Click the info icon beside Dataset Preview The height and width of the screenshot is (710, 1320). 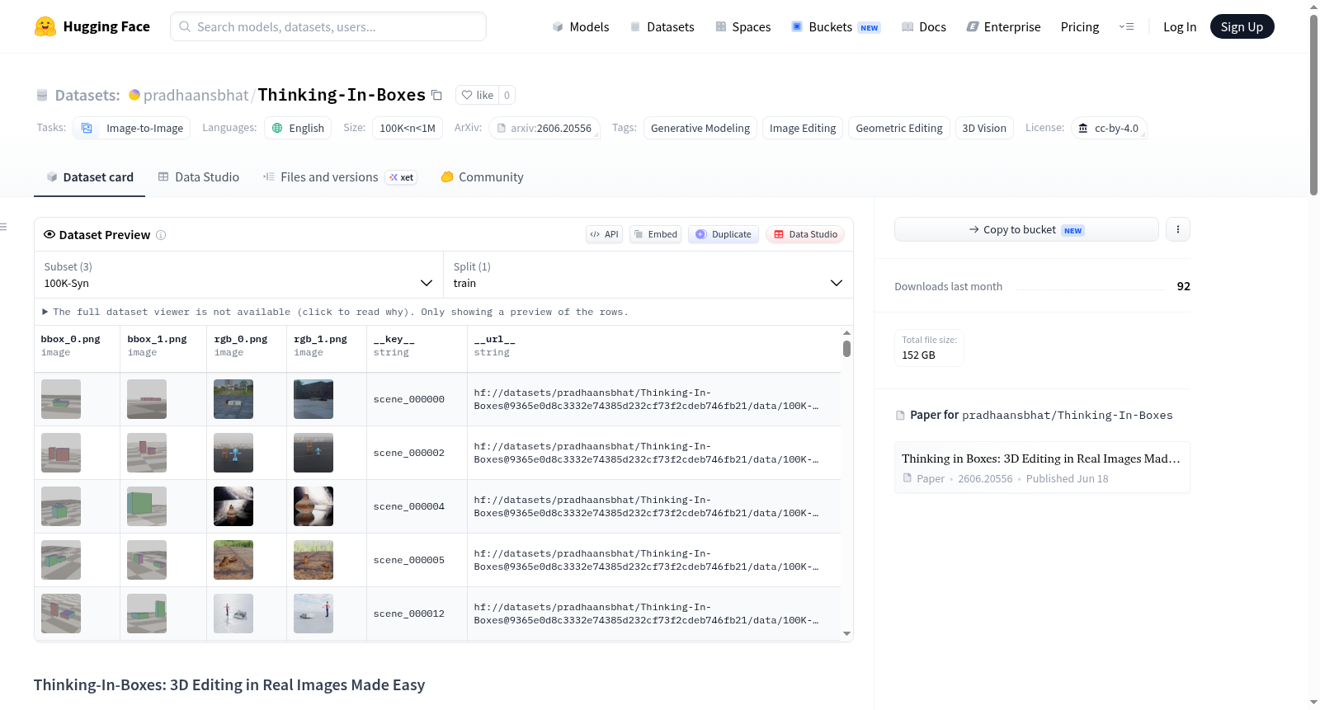point(161,235)
